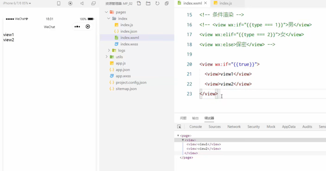Click the record icon in simulator toolbar

(x=70, y=3)
